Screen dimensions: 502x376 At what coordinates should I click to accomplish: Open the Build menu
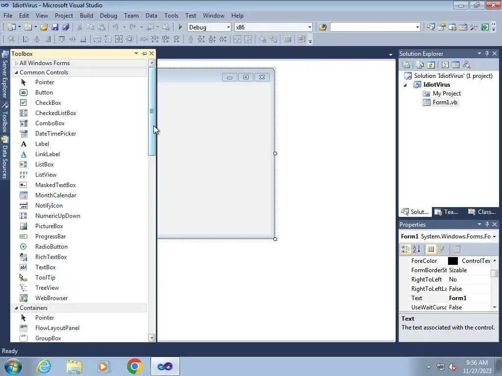(86, 16)
